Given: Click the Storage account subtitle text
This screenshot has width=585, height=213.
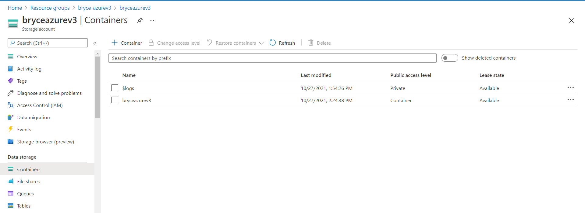Looking at the screenshot, I should (38, 29).
